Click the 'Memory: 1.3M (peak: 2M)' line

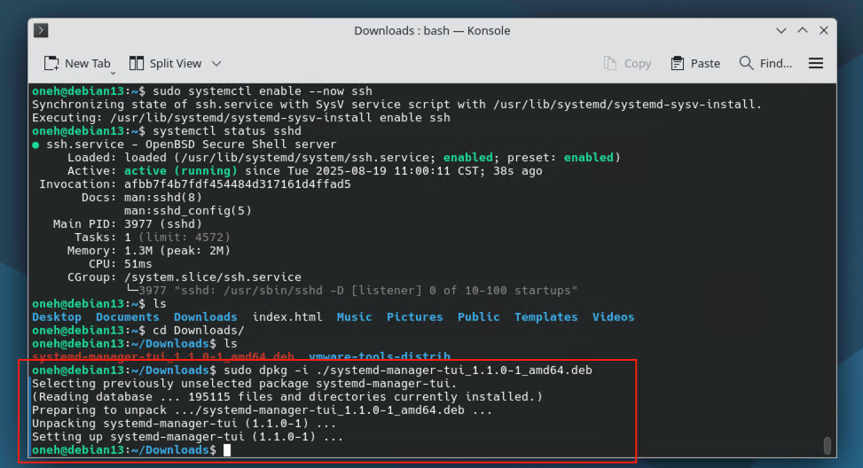coord(149,250)
